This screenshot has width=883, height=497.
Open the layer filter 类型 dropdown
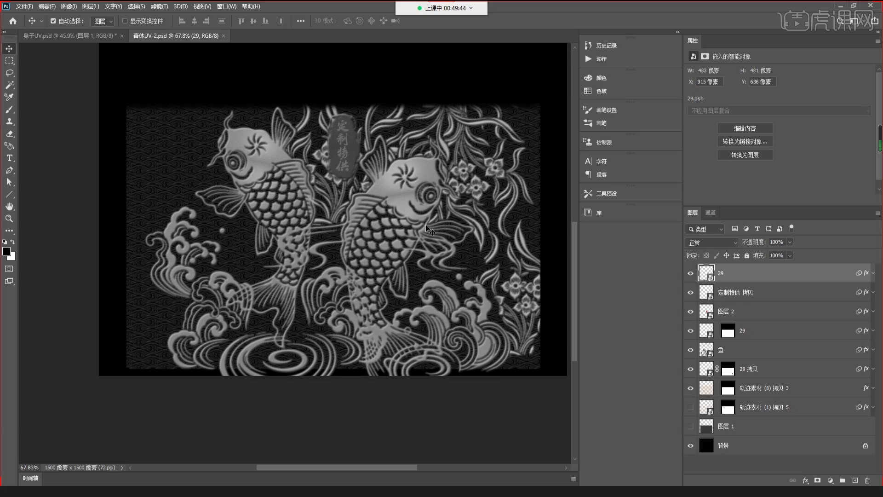coord(705,229)
